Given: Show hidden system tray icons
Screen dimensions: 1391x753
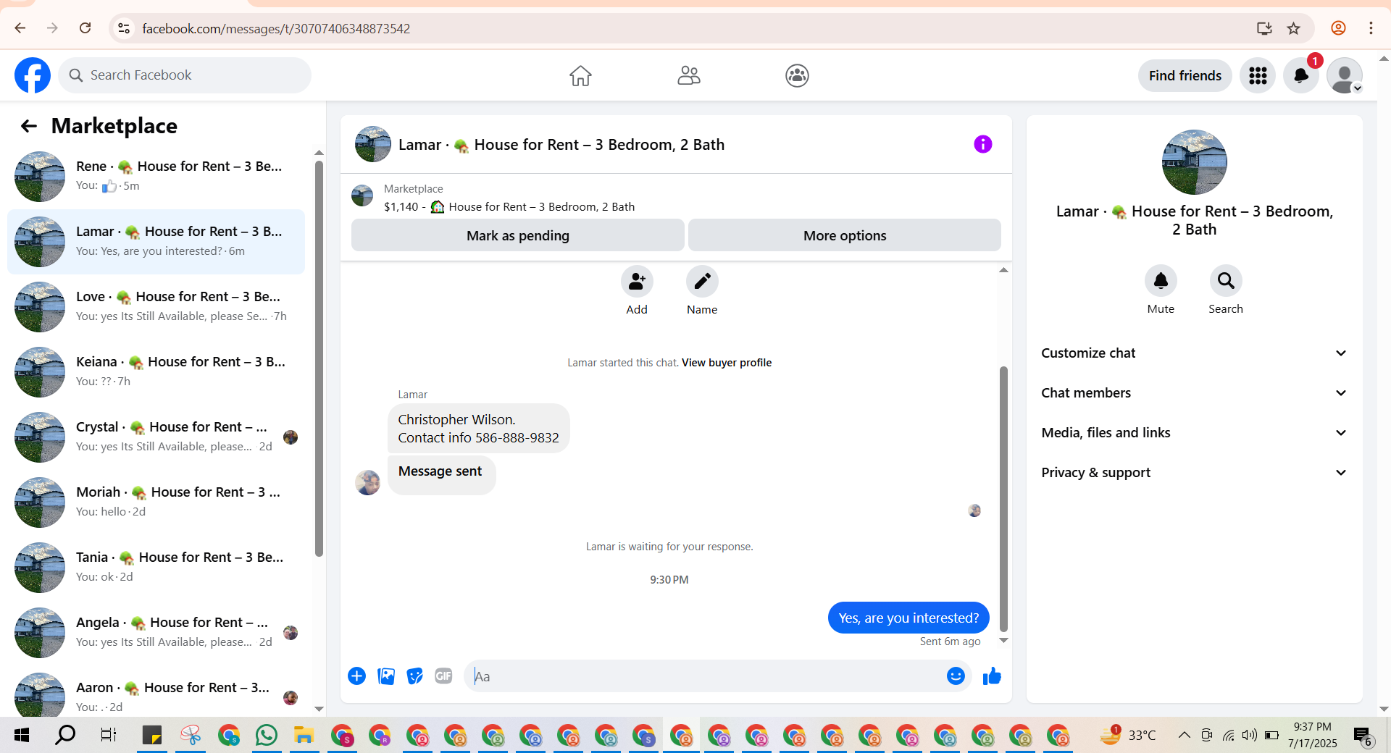Looking at the screenshot, I should [x=1185, y=736].
